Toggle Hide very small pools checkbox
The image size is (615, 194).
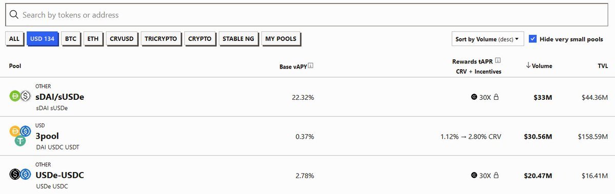533,39
